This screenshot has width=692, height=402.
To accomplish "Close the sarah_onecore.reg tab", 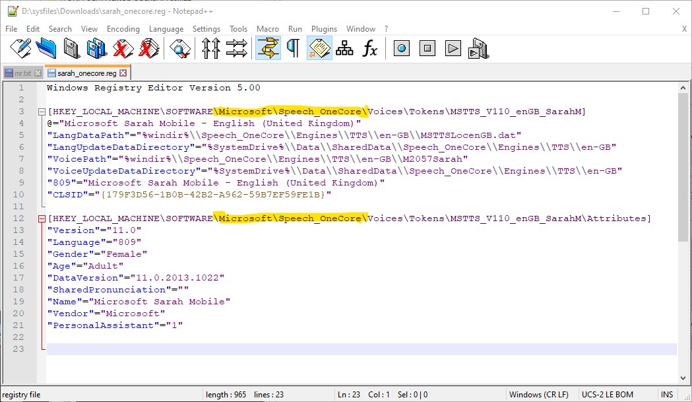I will click(123, 73).
